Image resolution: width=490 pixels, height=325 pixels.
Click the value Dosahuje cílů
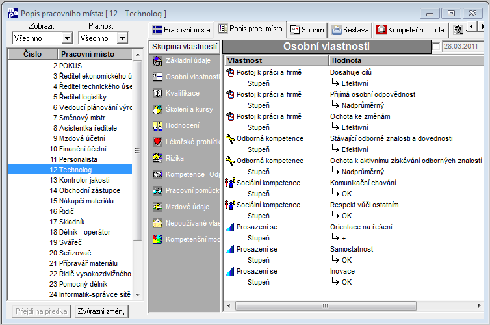(351, 73)
